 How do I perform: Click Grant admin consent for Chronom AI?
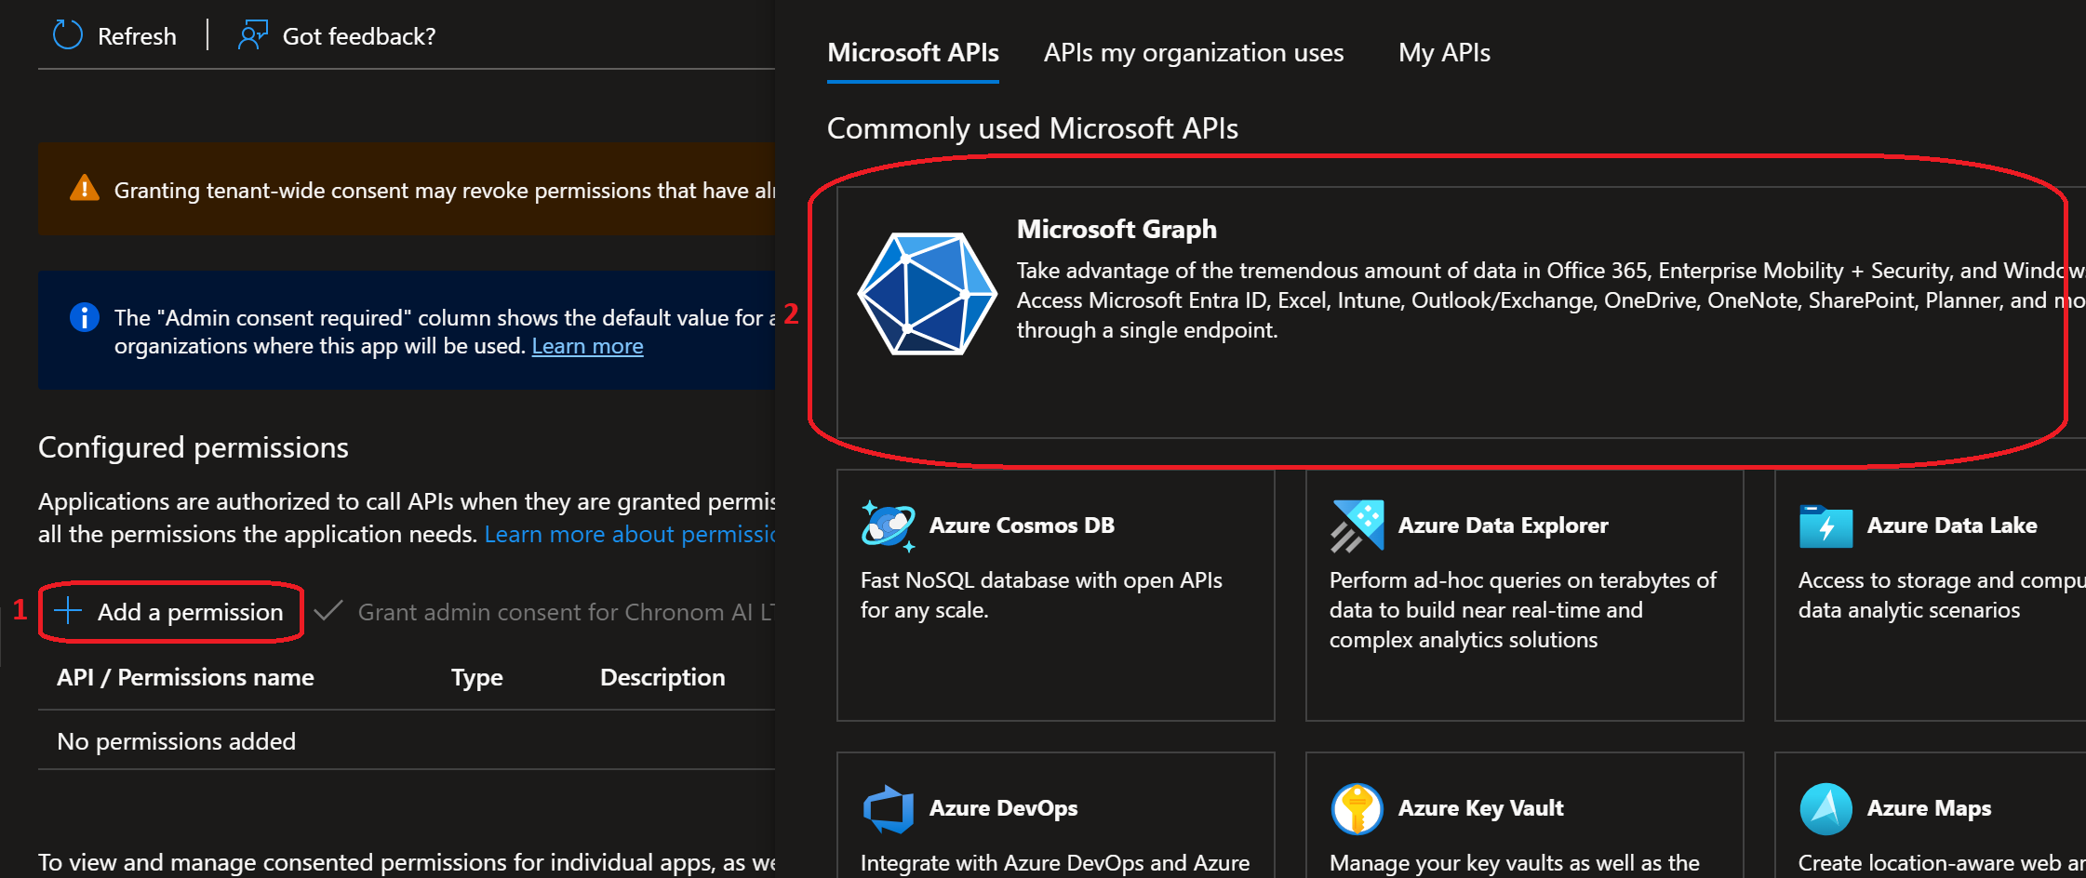coord(558,612)
